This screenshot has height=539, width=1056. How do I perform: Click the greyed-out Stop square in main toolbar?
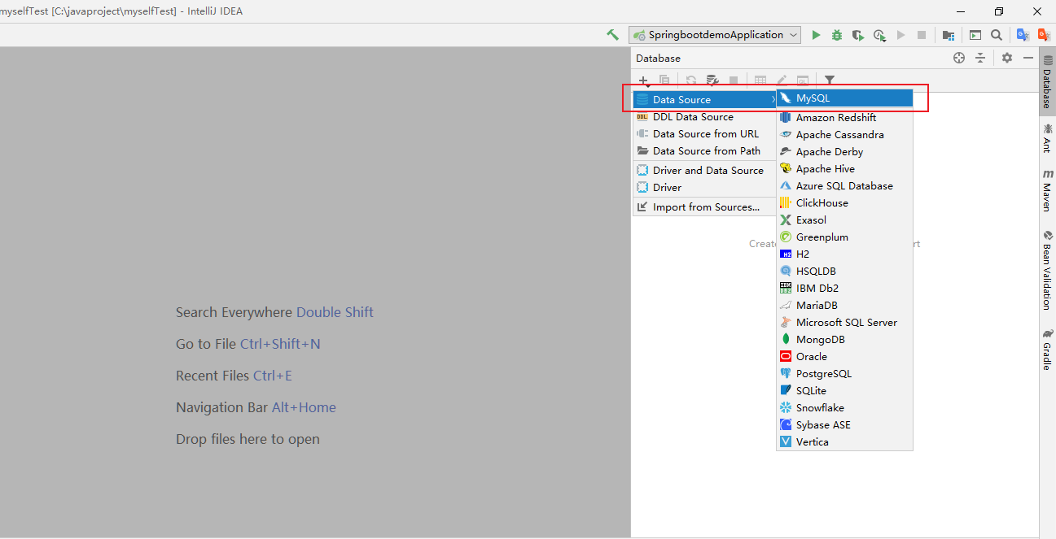pyautogui.click(x=922, y=35)
